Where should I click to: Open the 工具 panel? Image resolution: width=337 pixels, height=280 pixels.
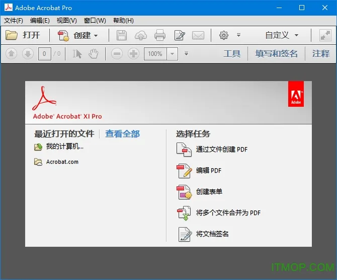[x=232, y=53]
